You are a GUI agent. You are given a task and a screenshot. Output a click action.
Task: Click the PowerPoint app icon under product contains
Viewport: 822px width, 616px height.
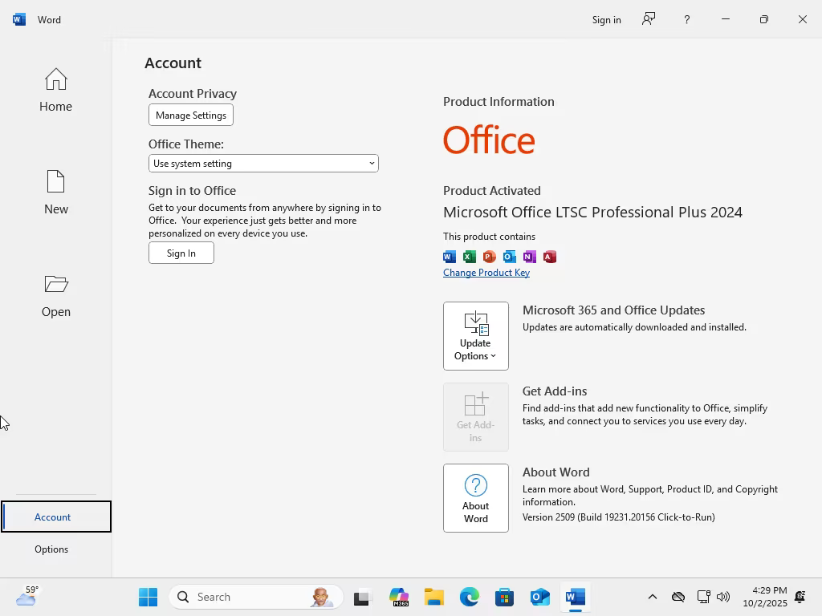pos(489,257)
